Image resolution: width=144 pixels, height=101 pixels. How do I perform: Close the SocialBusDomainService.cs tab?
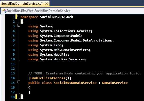click(47, 4)
